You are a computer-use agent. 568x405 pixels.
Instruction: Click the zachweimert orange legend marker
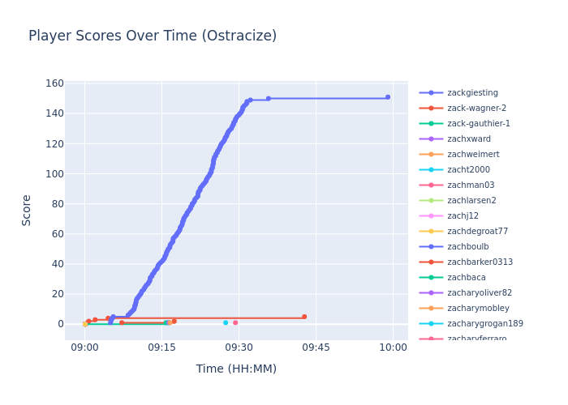pos(431,155)
